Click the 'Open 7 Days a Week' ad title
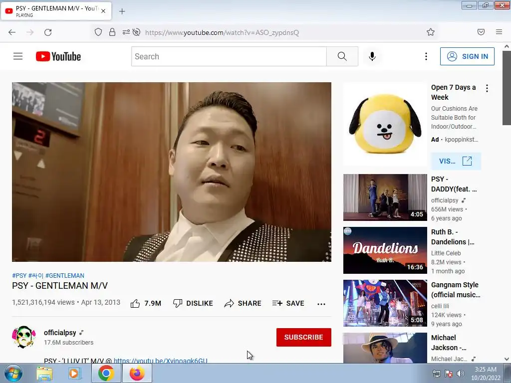This screenshot has width=511, height=383. tap(453, 92)
